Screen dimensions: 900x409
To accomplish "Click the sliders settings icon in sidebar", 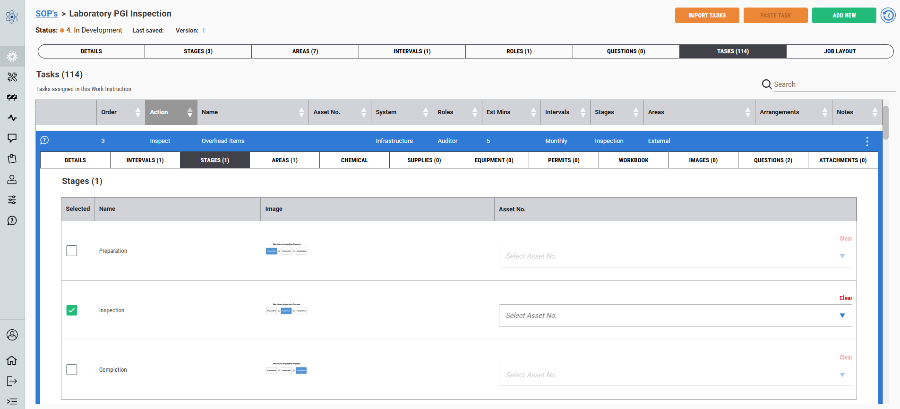I will (x=12, y=200).
